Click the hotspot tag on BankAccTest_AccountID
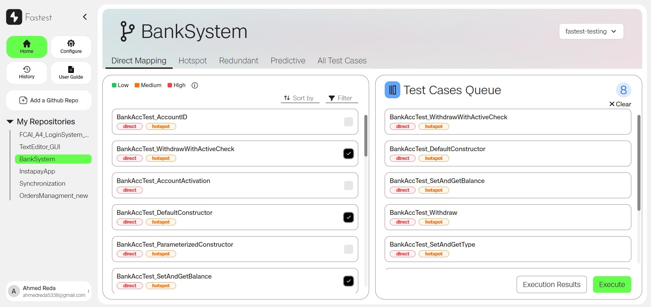 tap(161, 127)
